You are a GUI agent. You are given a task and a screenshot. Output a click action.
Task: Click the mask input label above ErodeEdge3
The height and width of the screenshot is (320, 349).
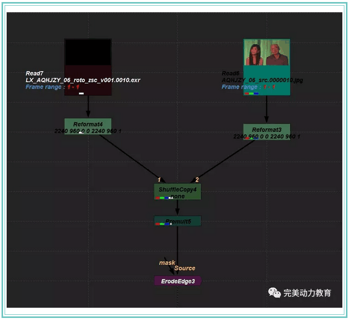pos(167,263)
